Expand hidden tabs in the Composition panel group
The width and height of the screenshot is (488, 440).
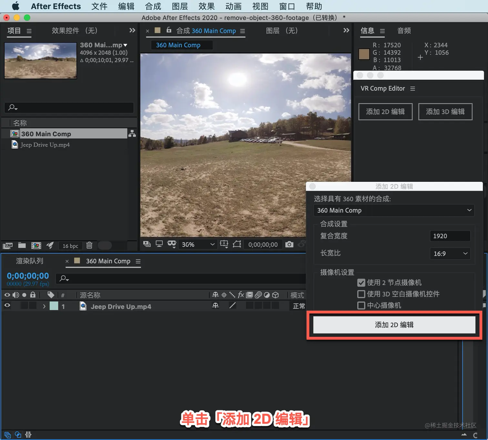346,30
